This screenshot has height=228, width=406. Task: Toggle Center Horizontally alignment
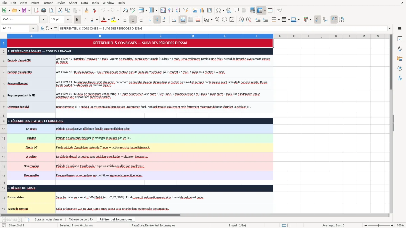[133, 20]
